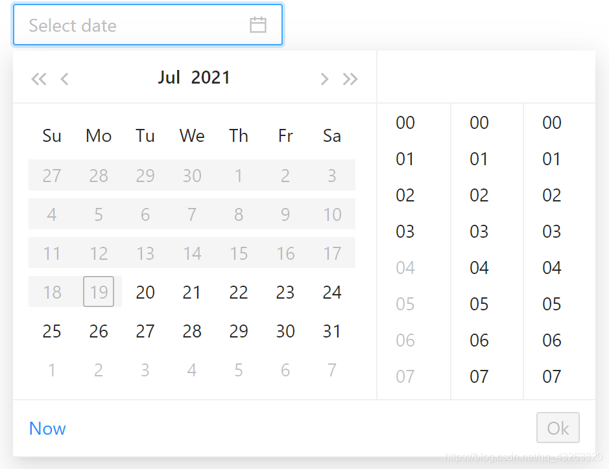Image resolution: width=609 pixels, height=469 pixels.
Task: Open the calendar icon in the input
Action: point(257,25)
